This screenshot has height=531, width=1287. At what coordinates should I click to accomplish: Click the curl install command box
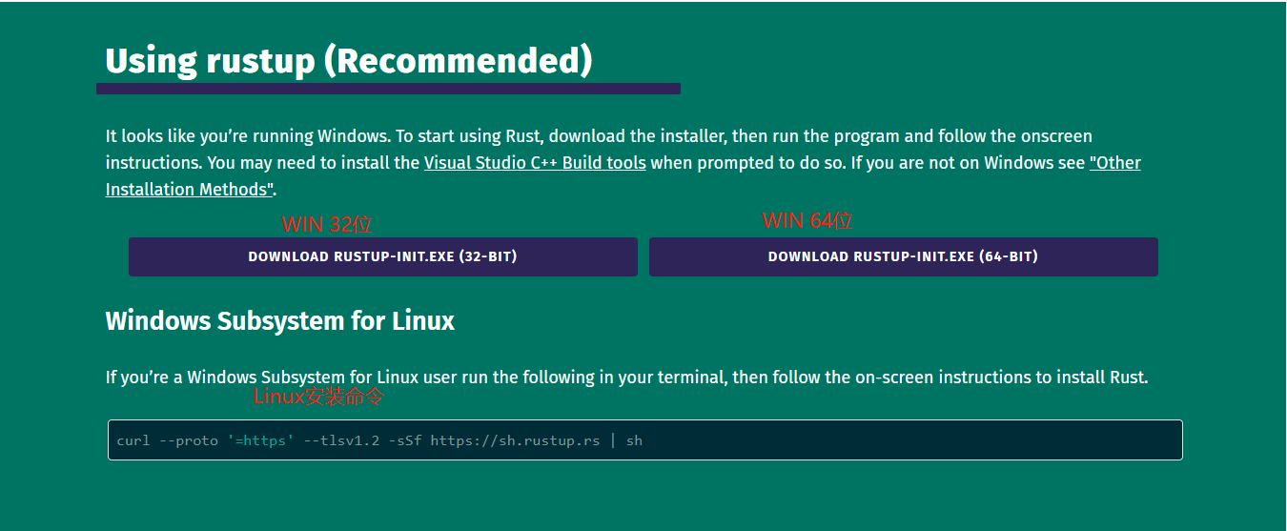tap(645, 440)
